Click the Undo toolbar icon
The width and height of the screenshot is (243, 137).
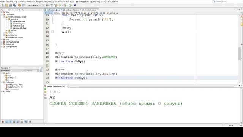19,5
